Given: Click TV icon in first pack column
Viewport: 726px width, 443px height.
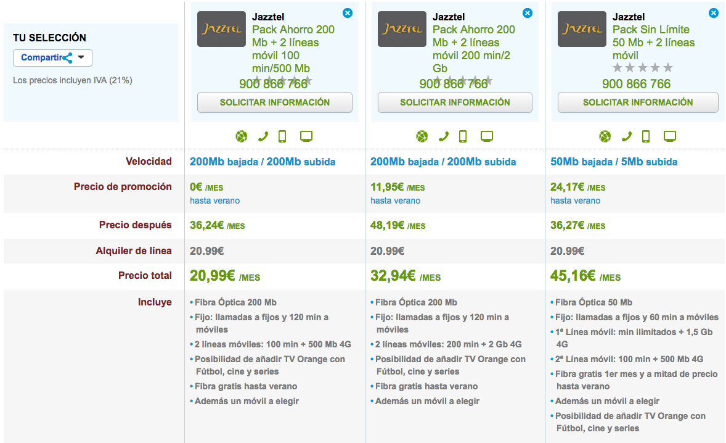Looking at the screenshot, I should click(x=306, y=136).
